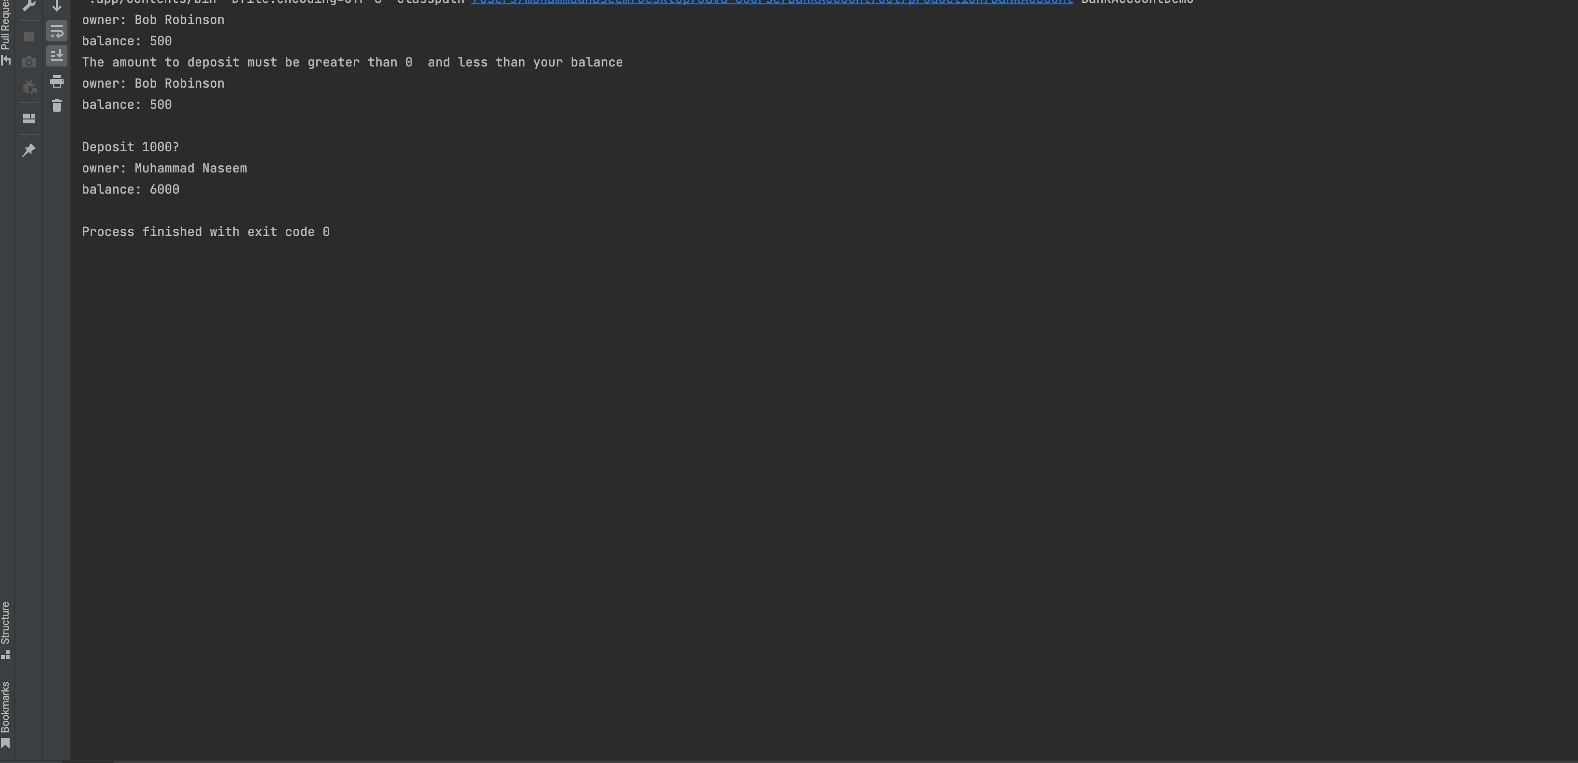Image resolution: width=1578 pixels, height=763 pixels.
Task: Open run configuration settings with the wrench icon
Action: pos(28,5)
